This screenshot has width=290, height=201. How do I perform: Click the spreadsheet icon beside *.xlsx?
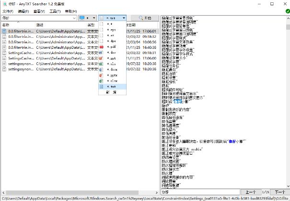click(x=101, y=81)
